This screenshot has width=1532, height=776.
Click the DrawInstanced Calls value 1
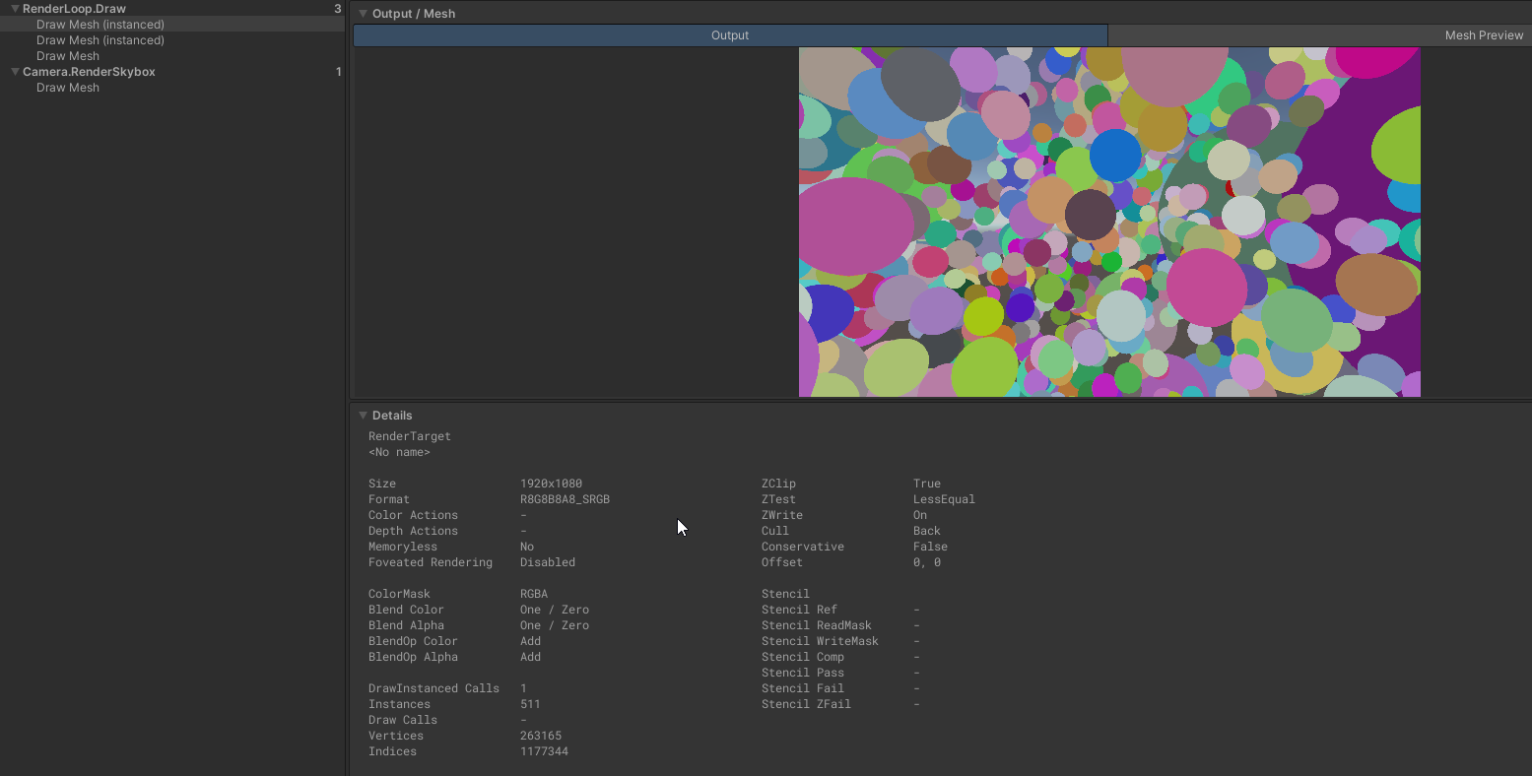523,688
